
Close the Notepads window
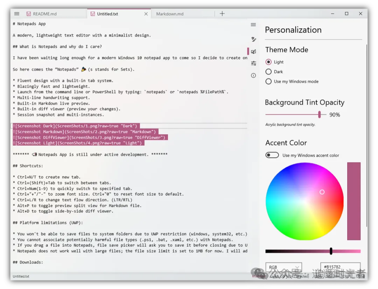pos(360,14)
